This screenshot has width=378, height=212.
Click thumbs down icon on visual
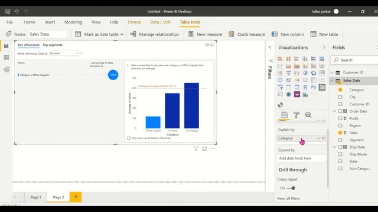tap(212, 45)
